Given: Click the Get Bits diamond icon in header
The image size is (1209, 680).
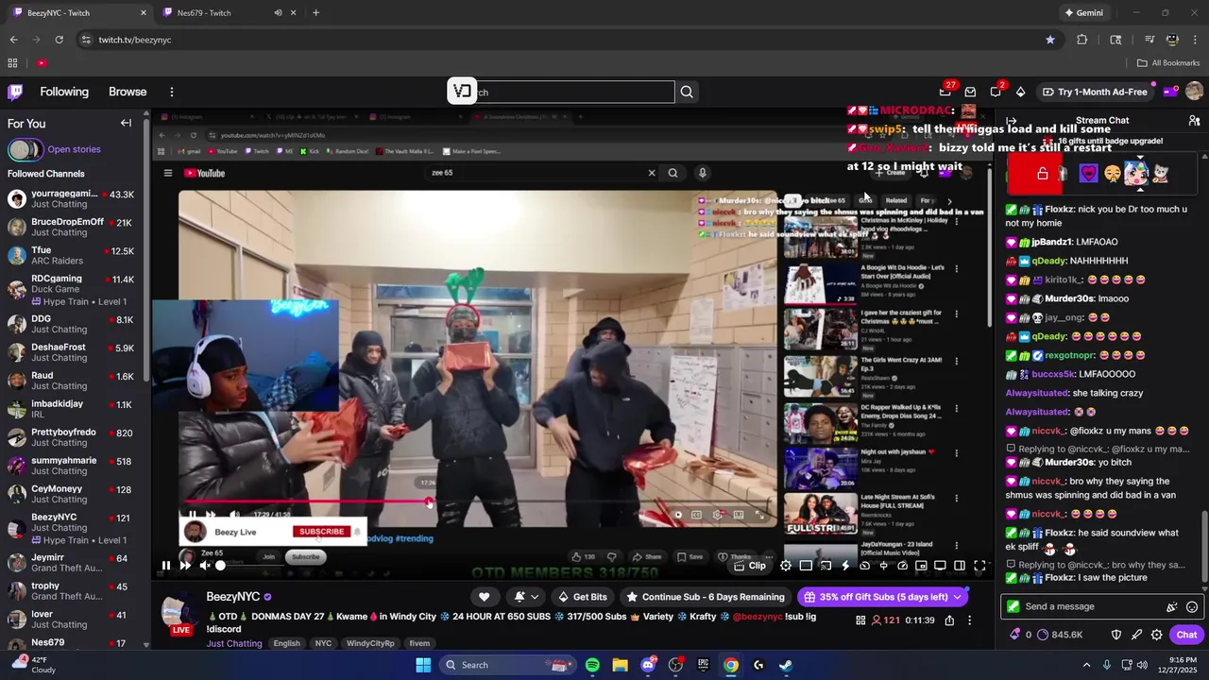Looking at the screenshot, I should coord(1020,92).
